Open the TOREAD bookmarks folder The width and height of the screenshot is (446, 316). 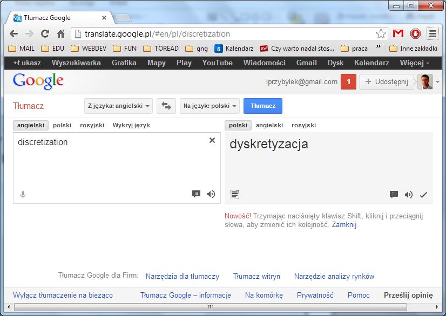click(161, 49)
